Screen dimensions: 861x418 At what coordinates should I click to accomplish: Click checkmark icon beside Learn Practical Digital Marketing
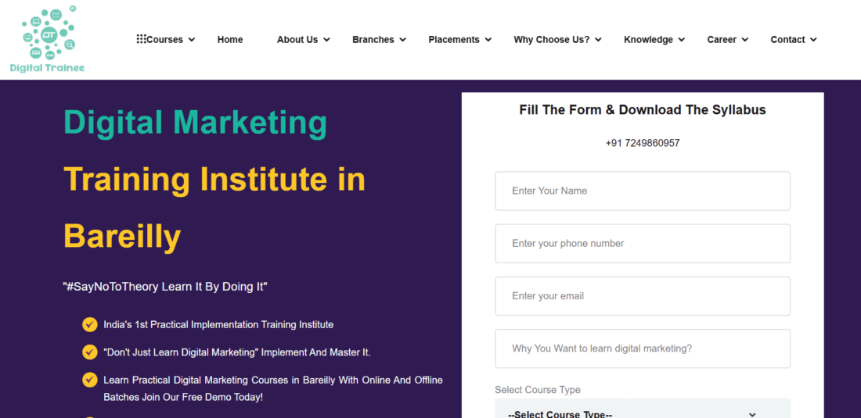coord(90,380)
